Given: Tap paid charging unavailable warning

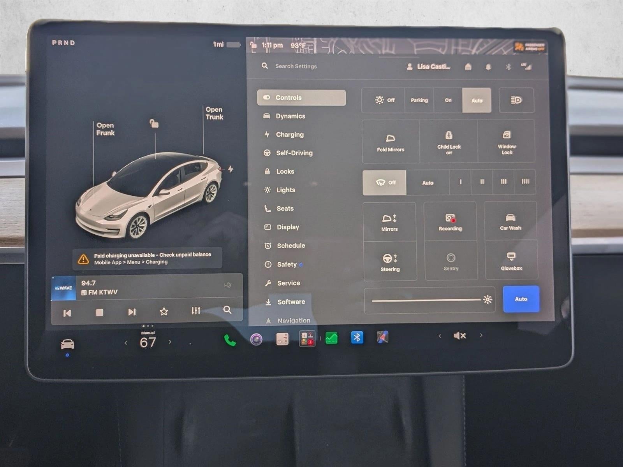Looking at the screenshot, I should (x=147, y=258).
